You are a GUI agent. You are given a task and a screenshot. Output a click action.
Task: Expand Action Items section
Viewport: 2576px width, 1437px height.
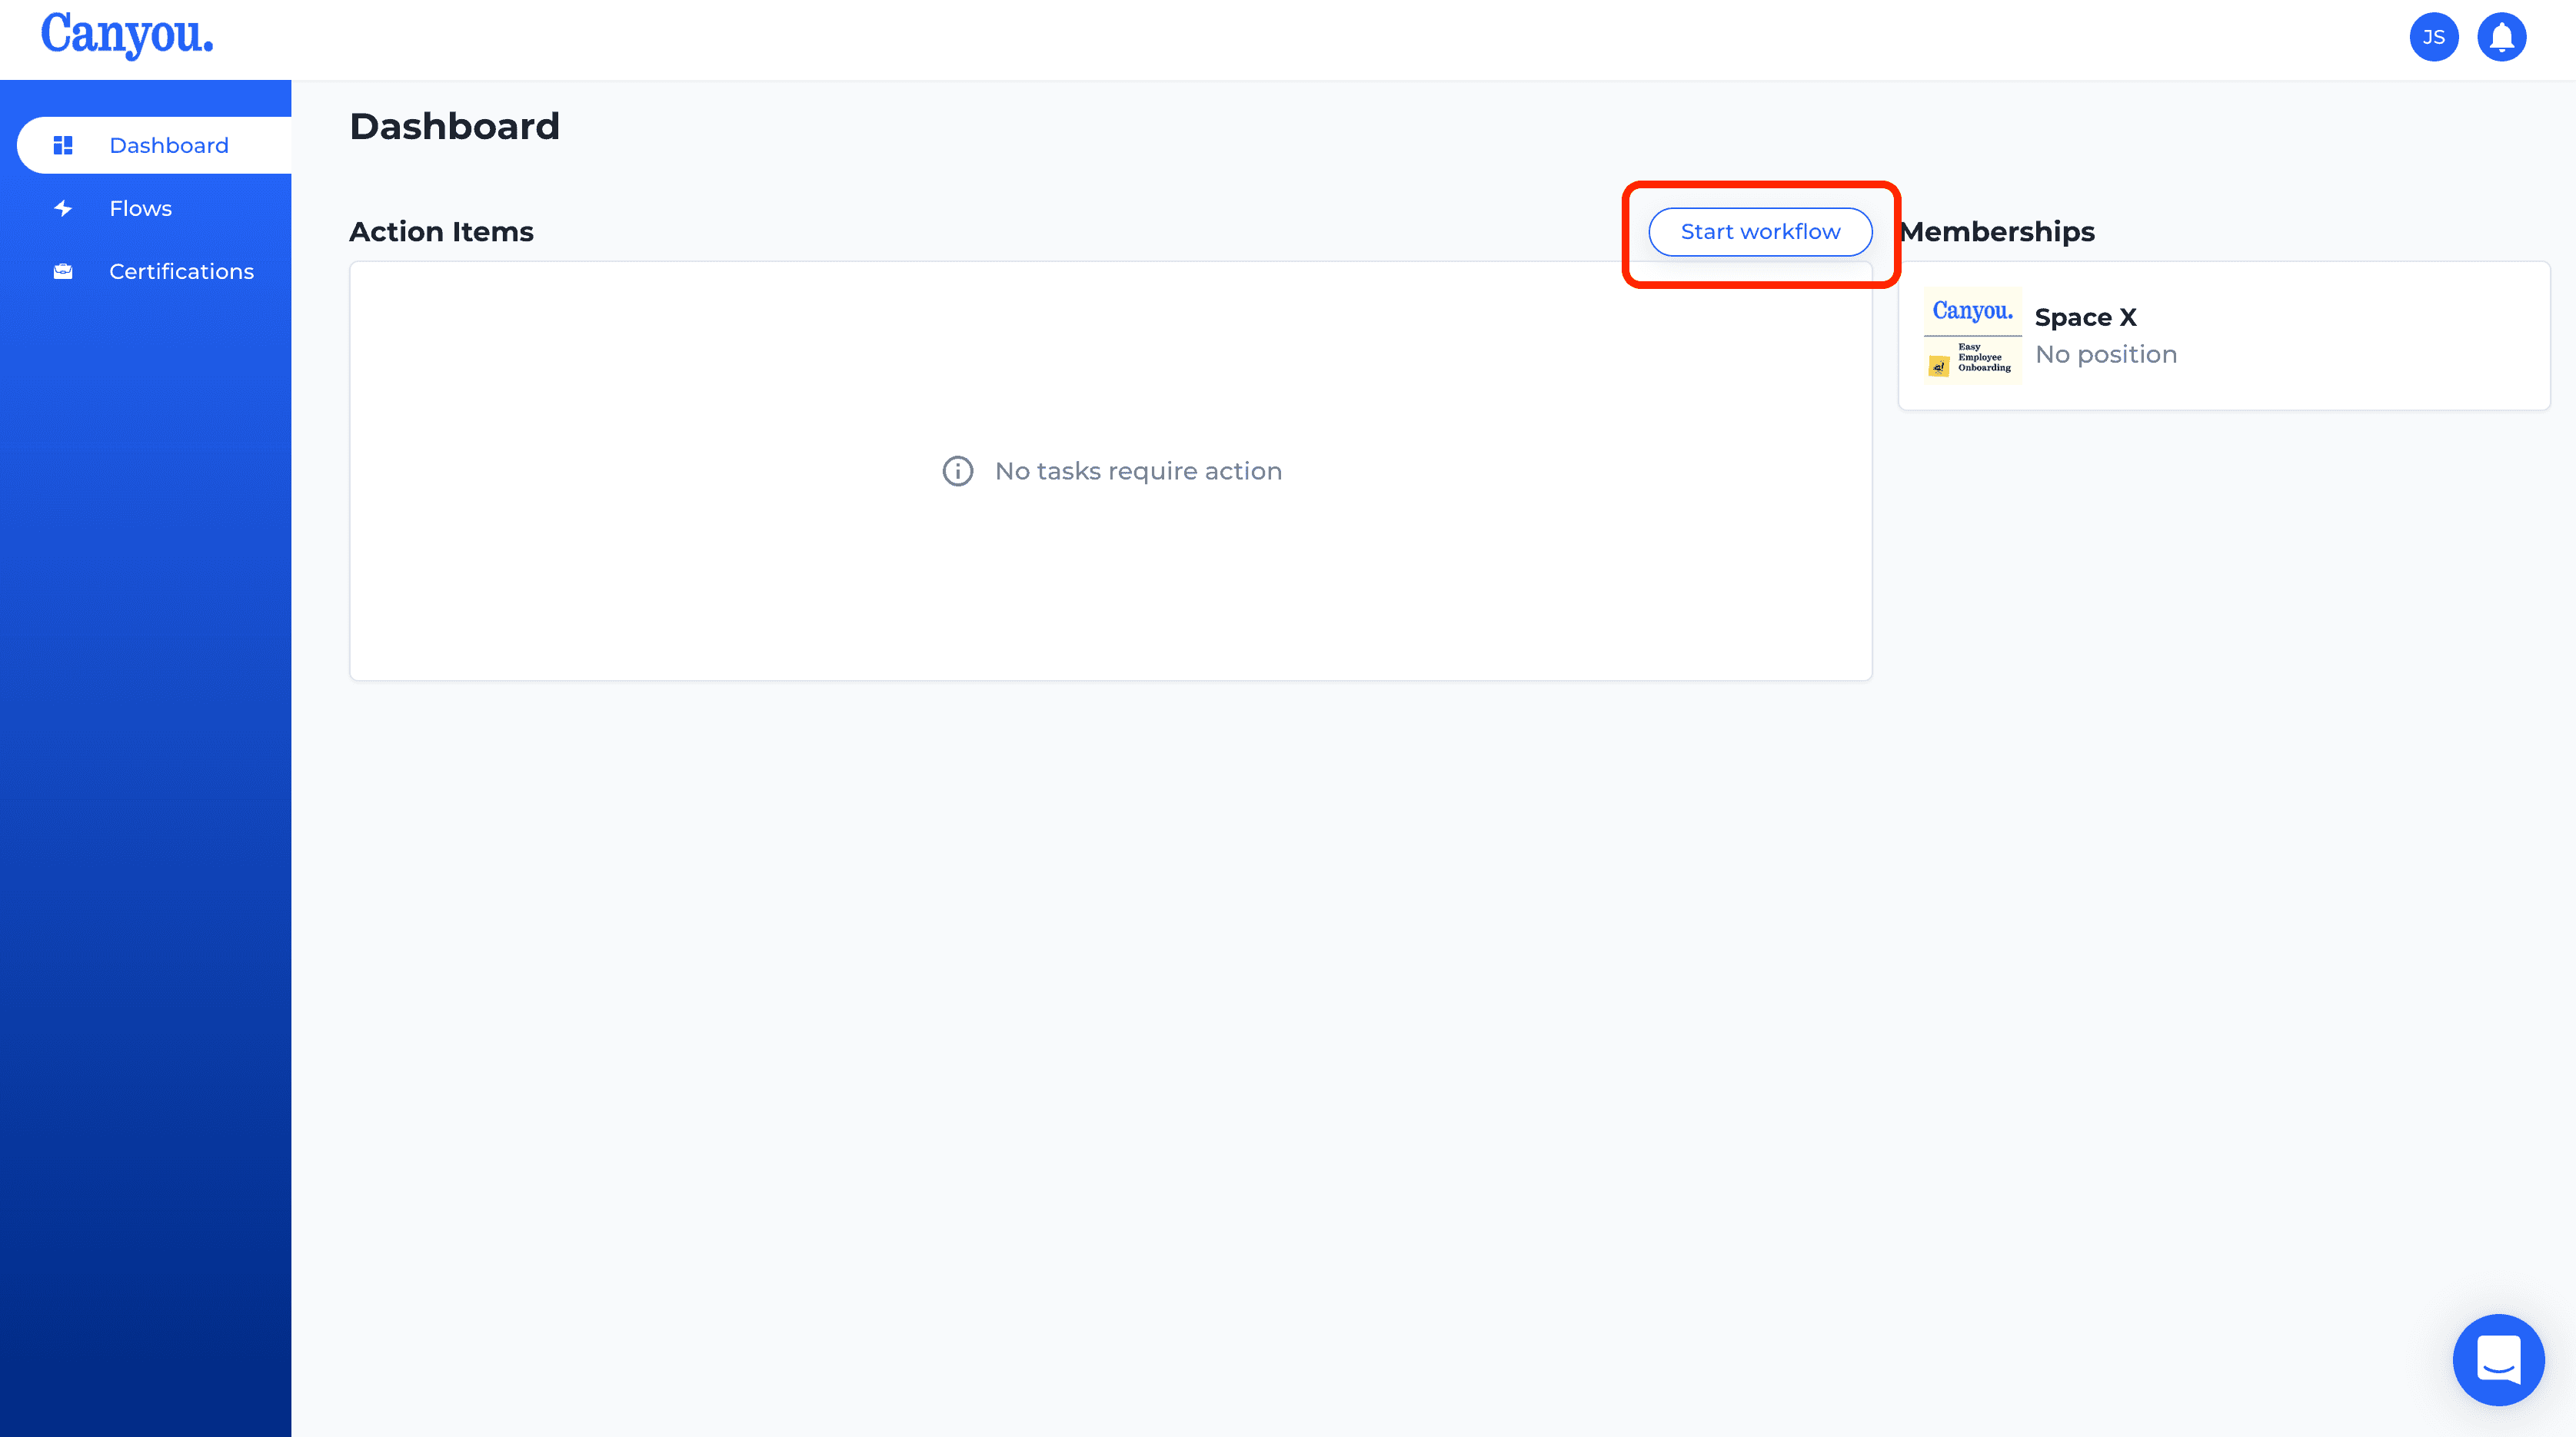click(x=441, y=231)
